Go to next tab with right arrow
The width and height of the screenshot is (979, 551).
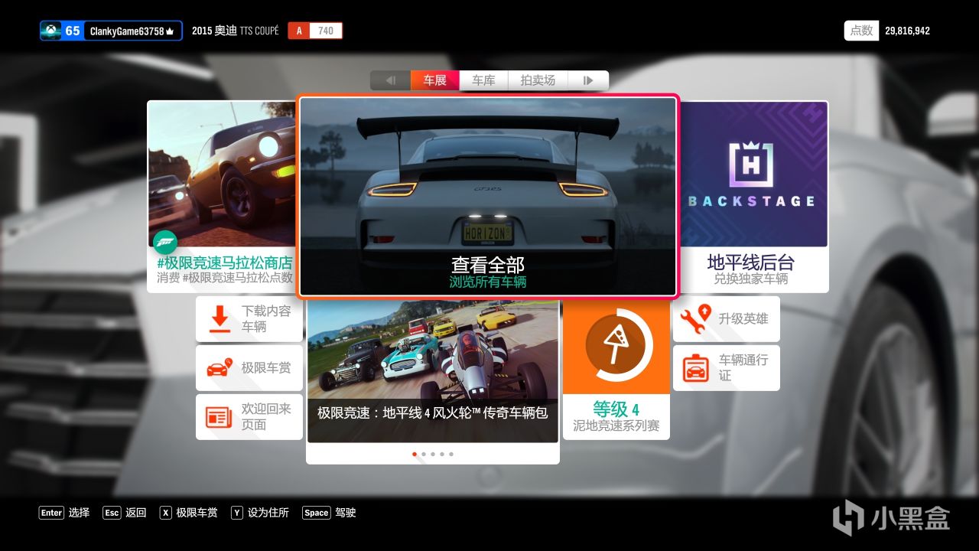pyautogui.click(x=588, y=80)
